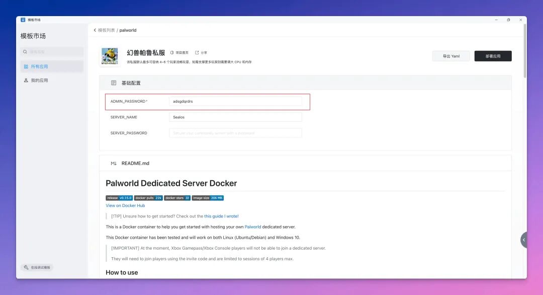Click the palworld breadcrumb text

pos(128,30)
